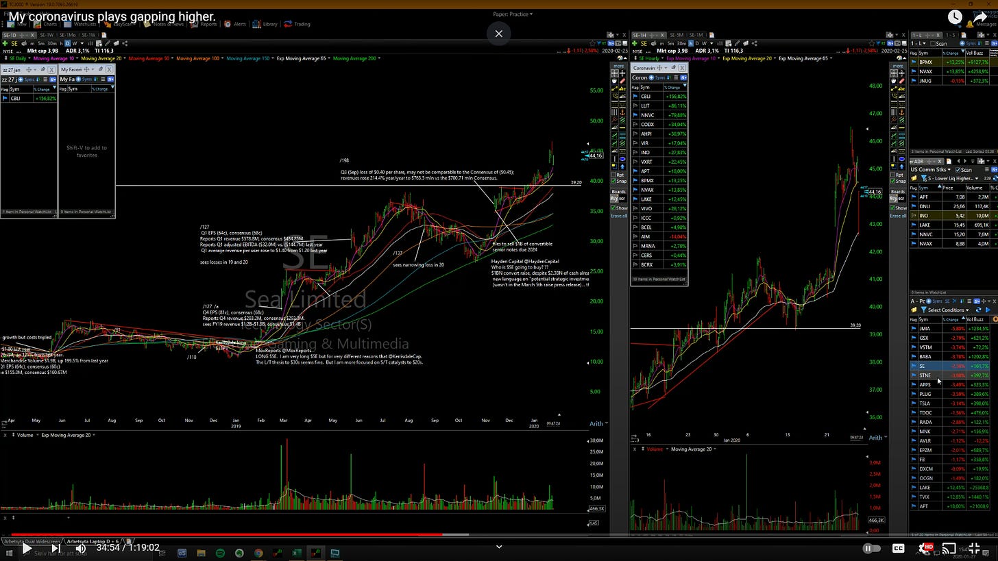Skip to the next video

[56, 548]
